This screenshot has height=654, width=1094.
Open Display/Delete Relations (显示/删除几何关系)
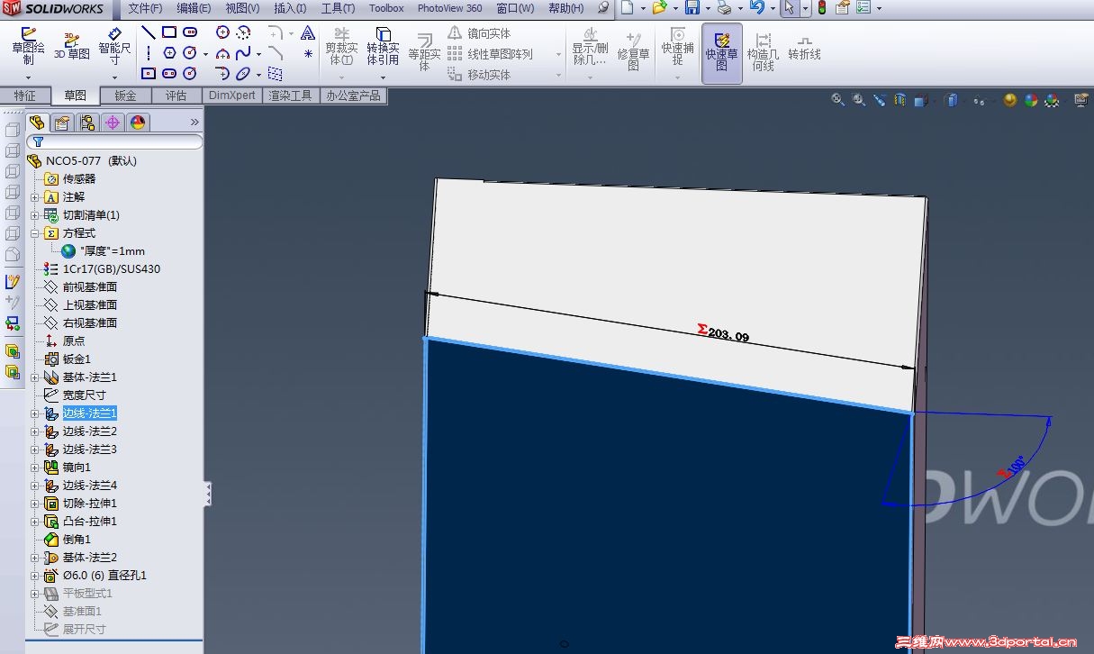(x=590, y=46)
